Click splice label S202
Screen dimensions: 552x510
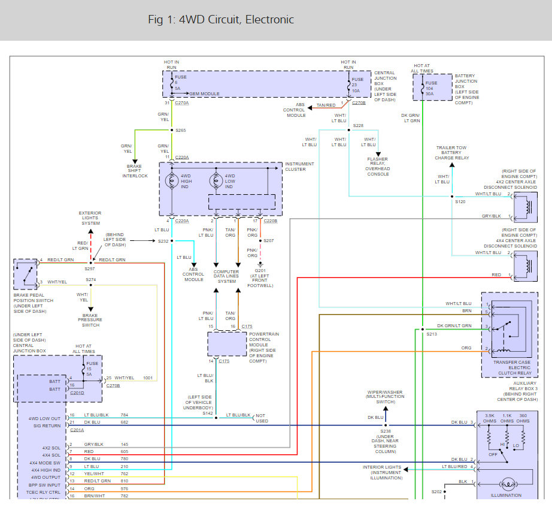pyautogui.click(x=436, y=491)
